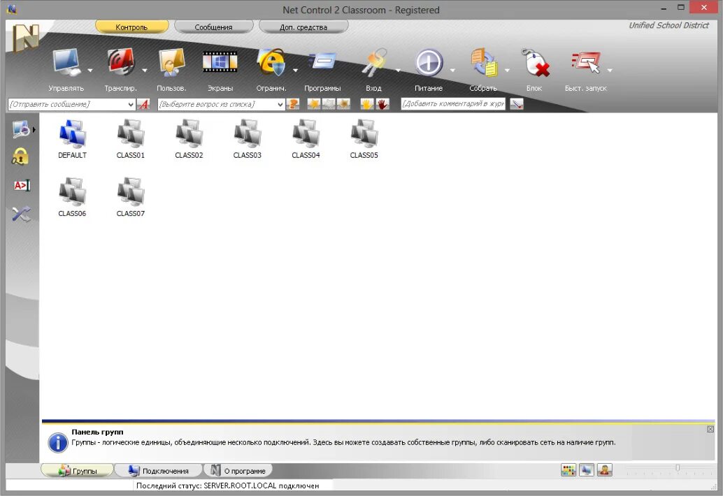Select the CLASS07 group
This screenshot has height=496, width=723.
click(x=131, y=197)
